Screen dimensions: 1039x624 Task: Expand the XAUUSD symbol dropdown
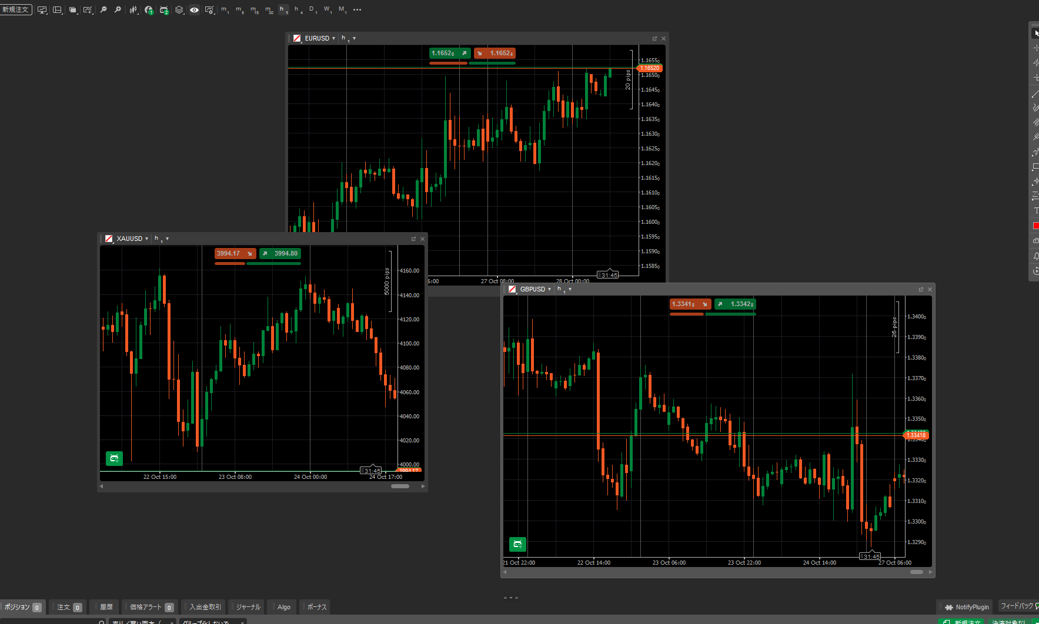[x=146, y=239]
